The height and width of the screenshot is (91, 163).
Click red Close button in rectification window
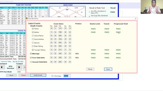[24, 75]
